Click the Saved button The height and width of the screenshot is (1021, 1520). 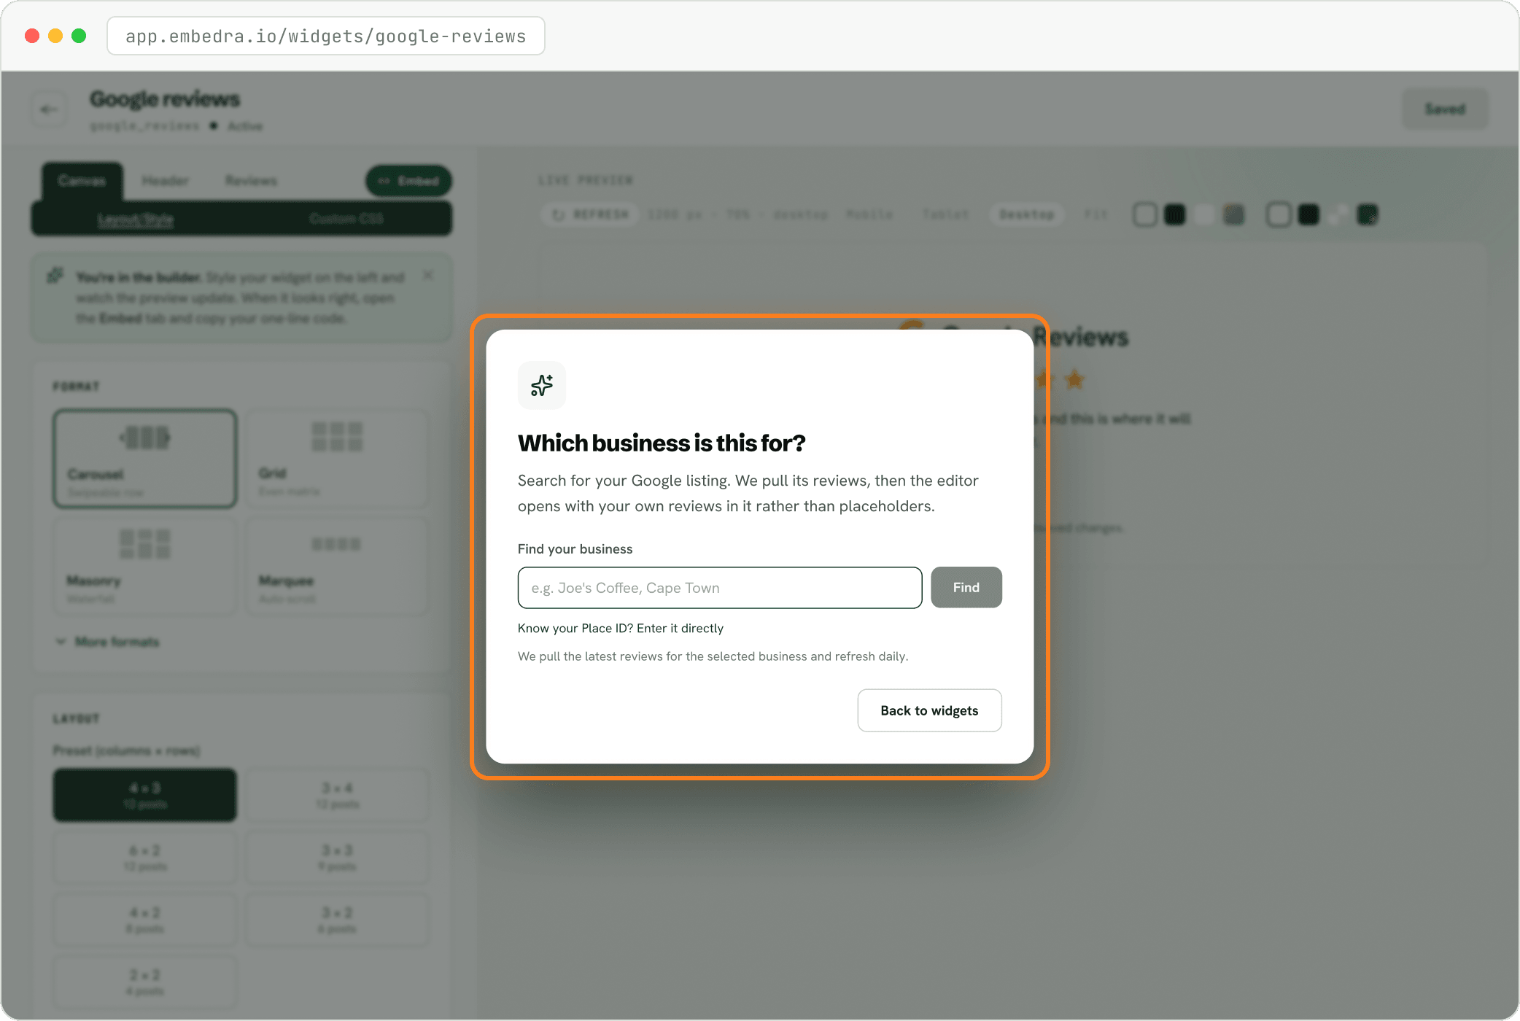point(1445,109)
